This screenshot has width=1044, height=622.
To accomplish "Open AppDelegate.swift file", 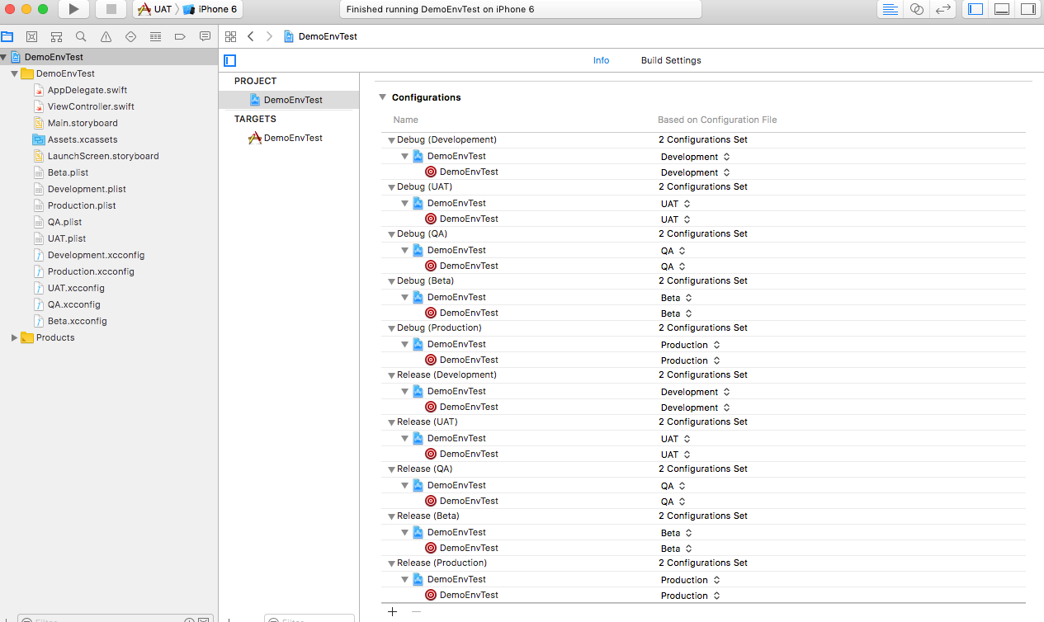I will pyautogui.click(x=87, y=90).
